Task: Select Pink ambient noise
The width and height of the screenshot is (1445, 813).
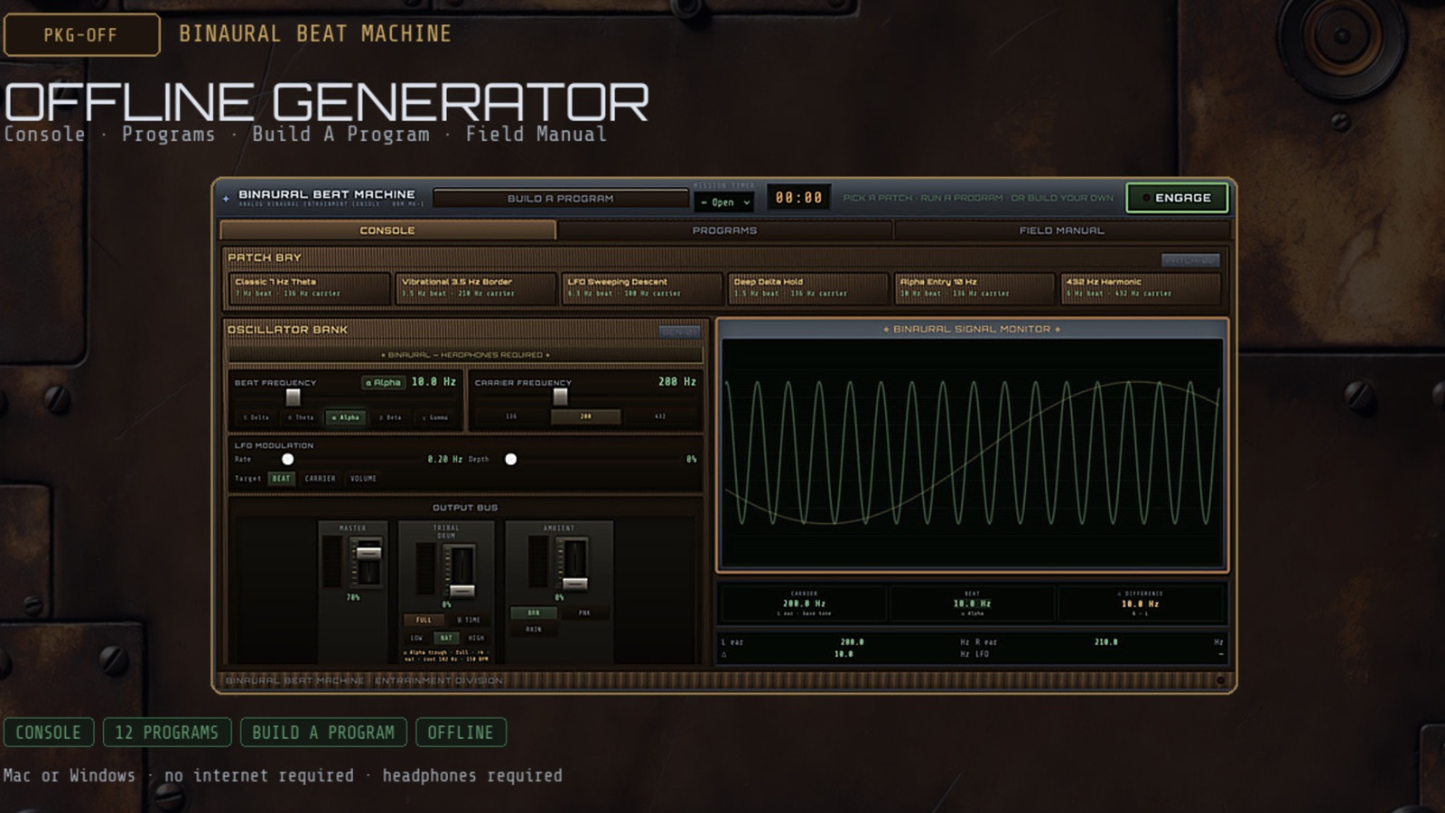Action: pos(584,613)
